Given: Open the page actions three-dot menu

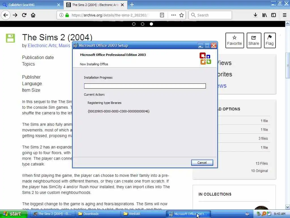Looking at the screenshot, I should [174, 15].
